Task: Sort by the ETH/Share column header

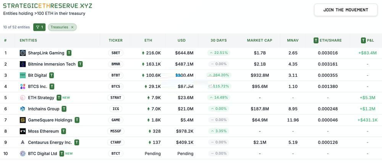Action: [327, 40]
